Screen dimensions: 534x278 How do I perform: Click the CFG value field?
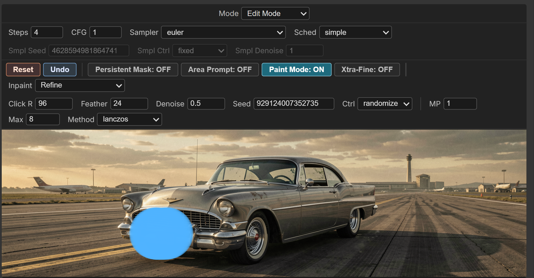105,32
